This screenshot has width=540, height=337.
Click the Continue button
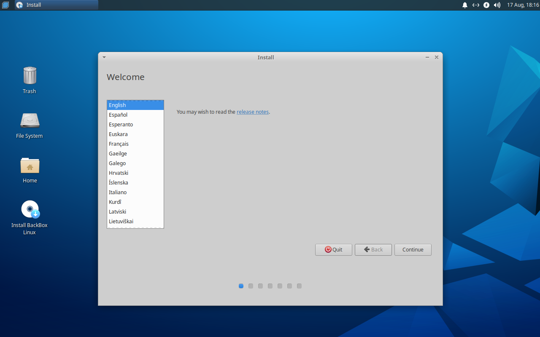pyautogui.click(x=413, y=250)
